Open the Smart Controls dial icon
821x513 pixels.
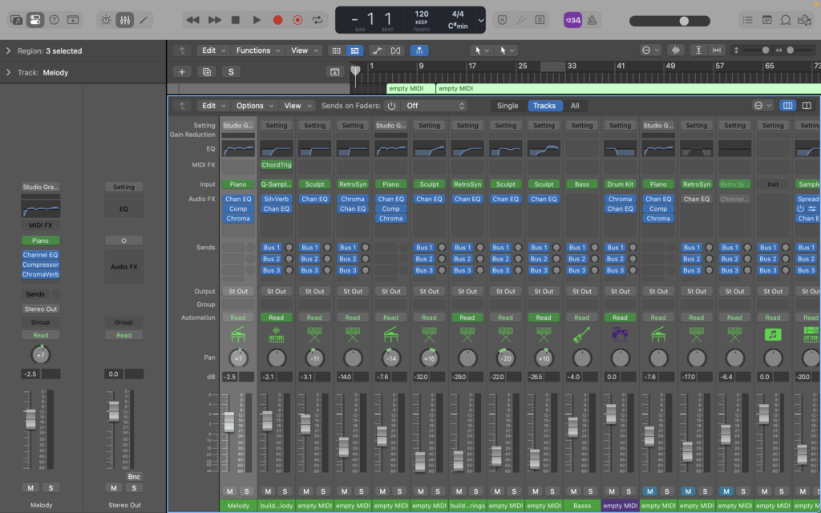(106, 19)
